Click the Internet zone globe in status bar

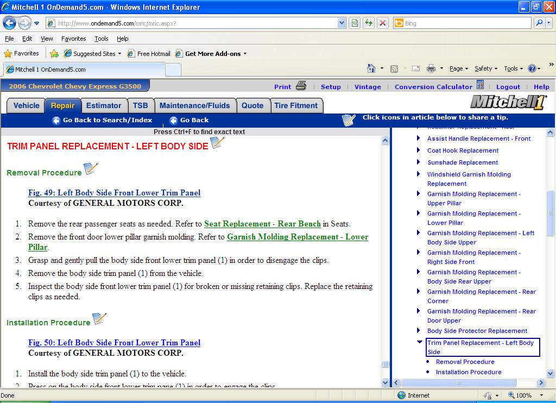(401, 395)
